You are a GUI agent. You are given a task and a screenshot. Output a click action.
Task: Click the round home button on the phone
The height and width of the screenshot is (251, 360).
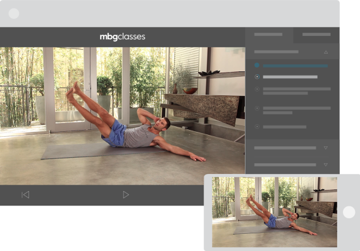(349, 212)
